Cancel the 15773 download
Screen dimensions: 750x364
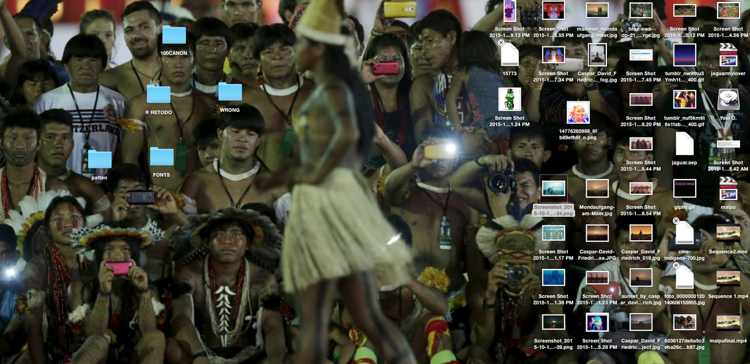click(x=501, y=43)
